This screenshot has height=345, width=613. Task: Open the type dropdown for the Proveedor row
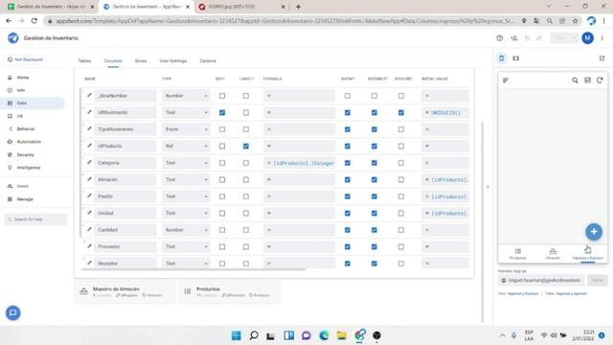186,246
